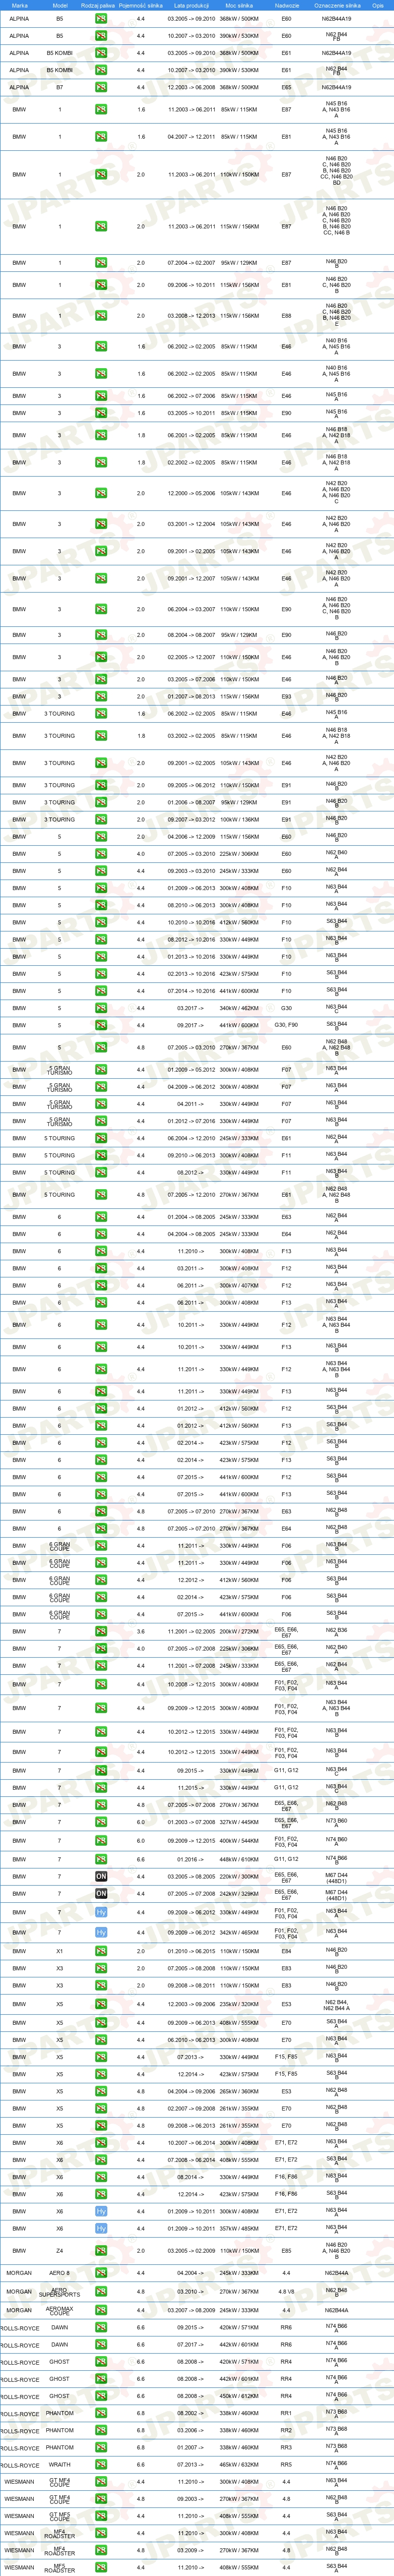394x2576 pixels.
Task: Select Z4 model cell
Action: (x=59, y=2251)
